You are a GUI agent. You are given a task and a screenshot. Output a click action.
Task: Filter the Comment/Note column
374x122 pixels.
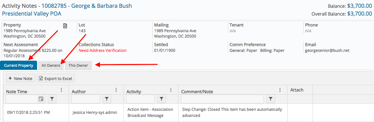pyautogui.click(x=271, y=99)
